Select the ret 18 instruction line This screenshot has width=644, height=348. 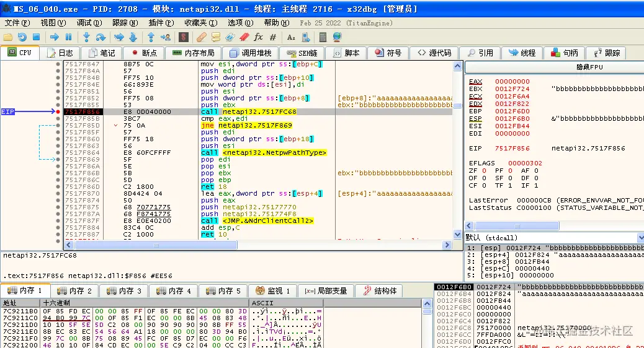[213, 186]
